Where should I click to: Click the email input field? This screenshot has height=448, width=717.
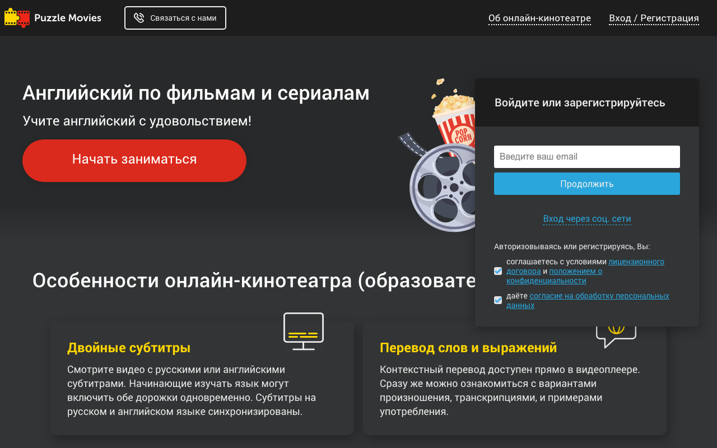586,156
